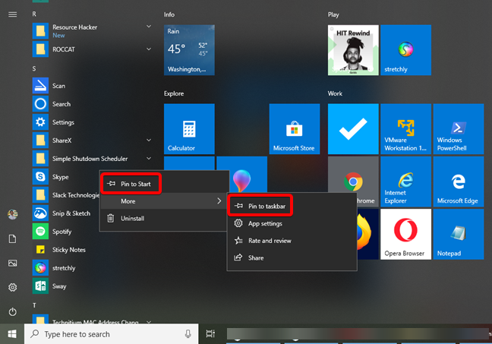Open the Windows PowerShell tile
492x344 pixels.
(459, 129)
